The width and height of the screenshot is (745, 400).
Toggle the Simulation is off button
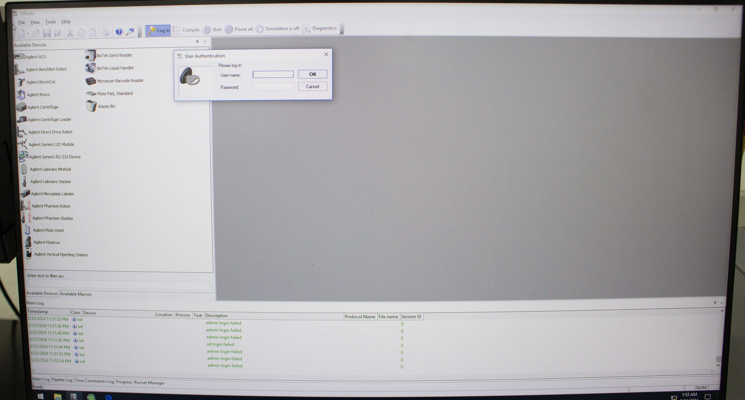[277, 28]
